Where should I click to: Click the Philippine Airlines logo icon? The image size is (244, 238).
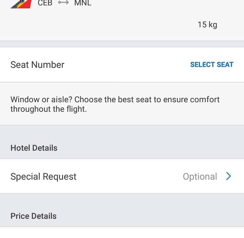(21, 4)
